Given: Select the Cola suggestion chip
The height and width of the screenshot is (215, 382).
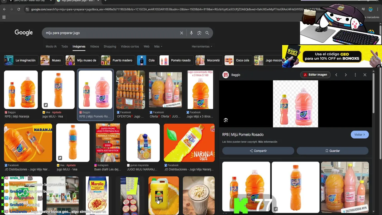Looking at the screenshot, I should click(x=147, y=60).
